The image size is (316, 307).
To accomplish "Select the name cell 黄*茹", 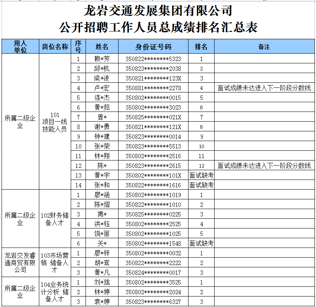I will pyautogui.click(x=102, y=107).
